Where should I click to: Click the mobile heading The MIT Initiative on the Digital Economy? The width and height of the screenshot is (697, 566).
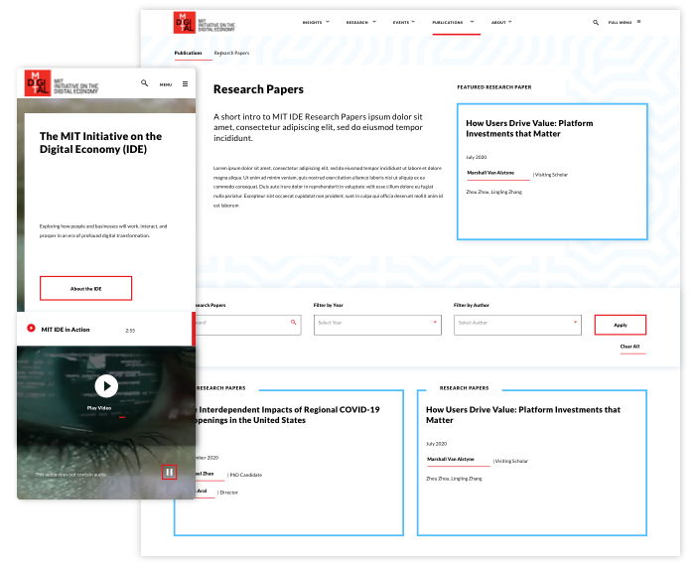[x=100, y=142]
